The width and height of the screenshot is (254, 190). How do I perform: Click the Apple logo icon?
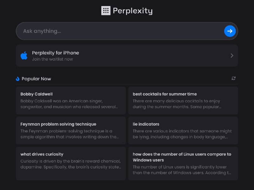[24, 56]
